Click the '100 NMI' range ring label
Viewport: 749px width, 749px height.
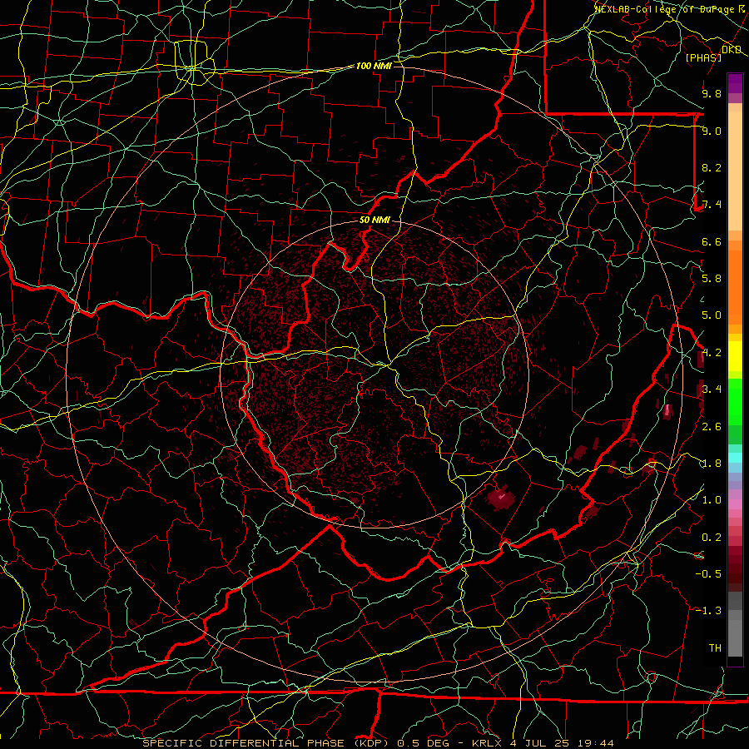(374, 66)
